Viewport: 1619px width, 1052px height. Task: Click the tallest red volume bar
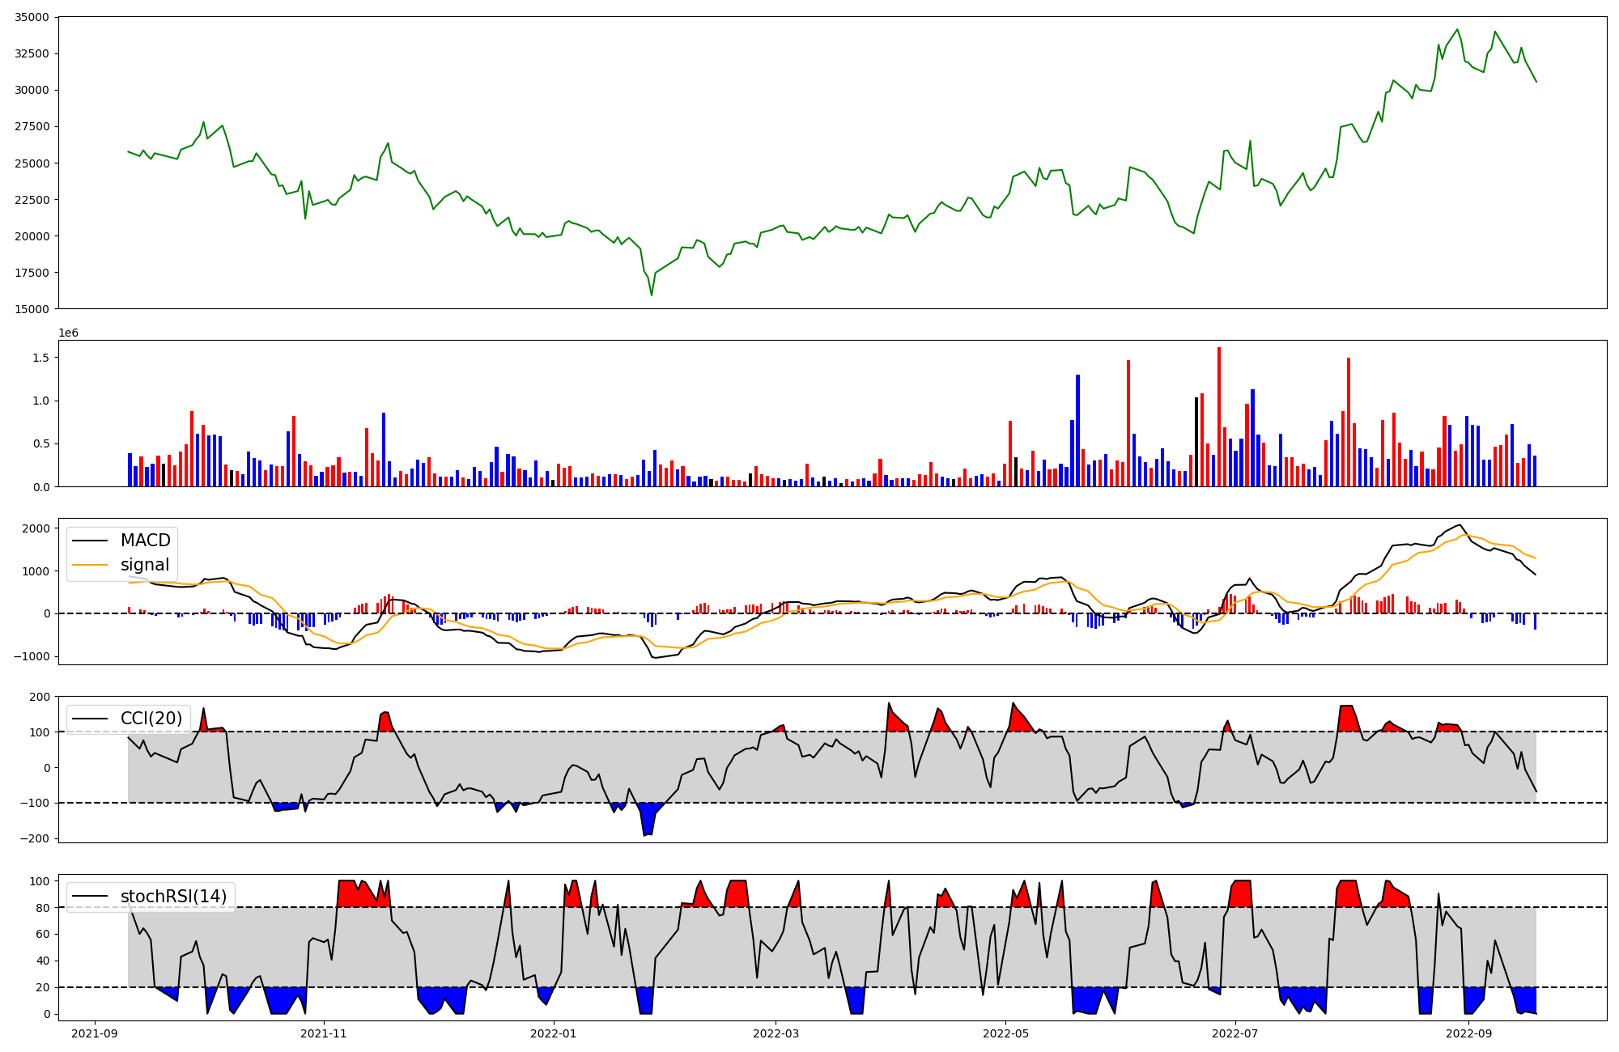click(x=1218, y=417)
